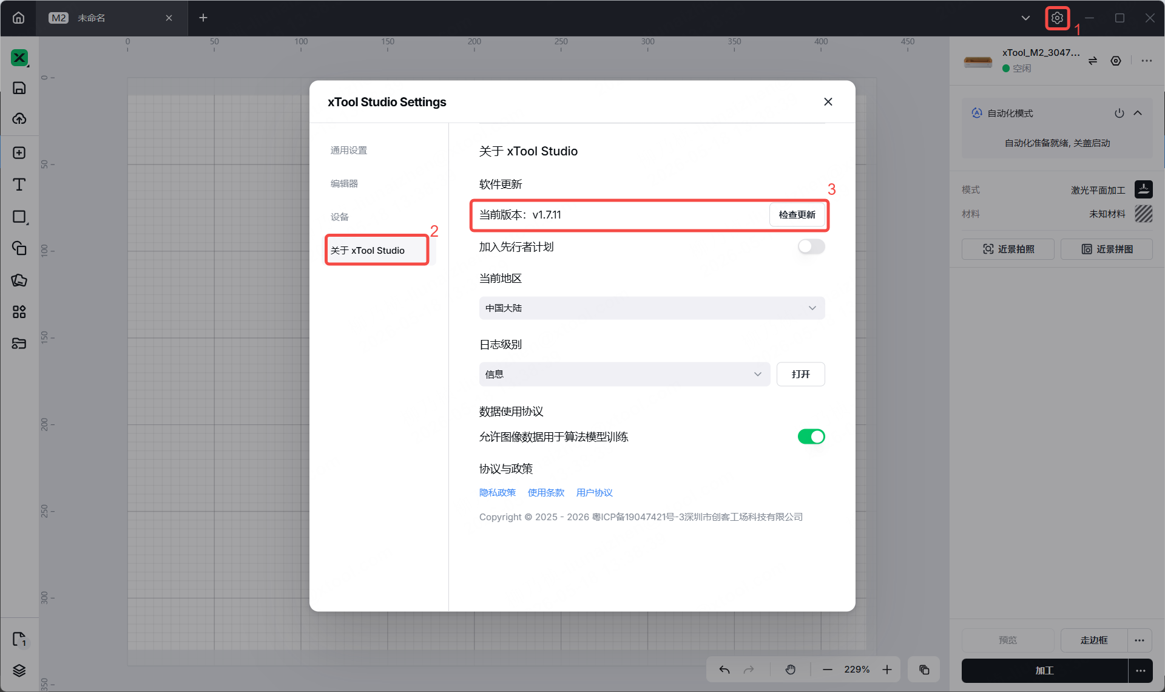Click the Save project icon

(19, 88)
